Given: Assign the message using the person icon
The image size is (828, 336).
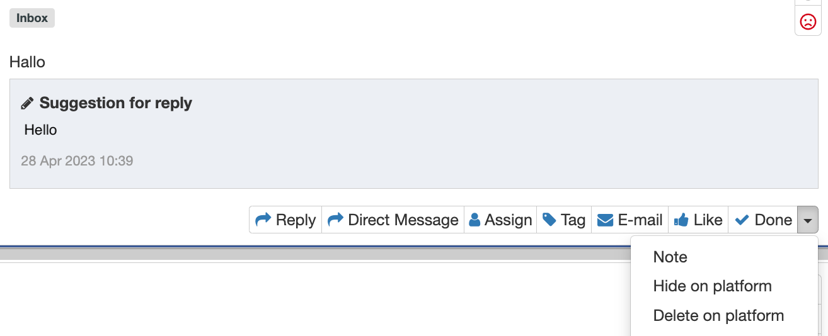Looking at the screenshot, I should pyautogui.click(x=500, y=220).
